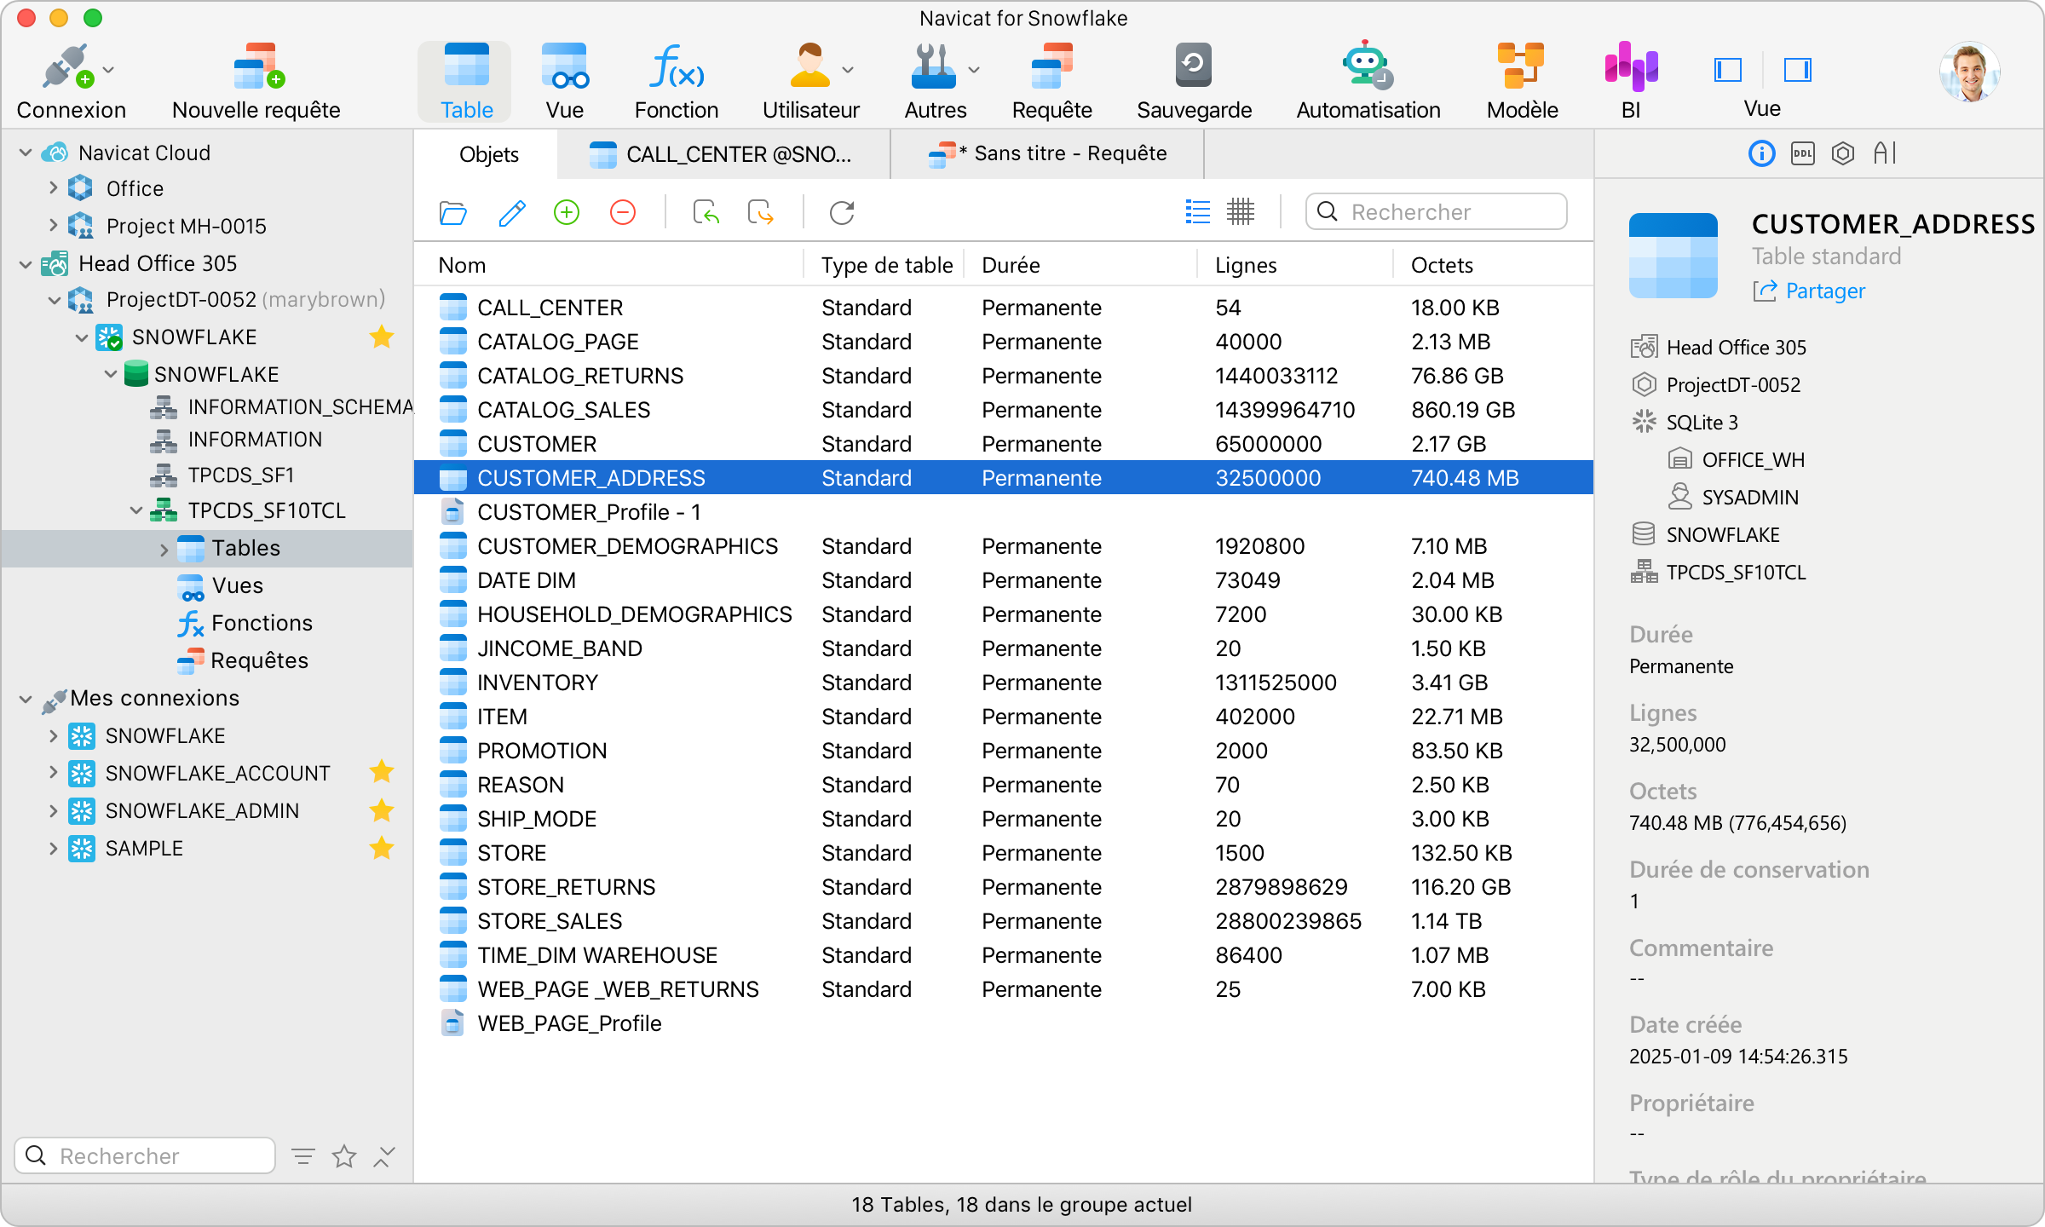Open the Automatisation robot icon
The width and height of the screenshot is (2045, 1227).
click(1368, 65)
